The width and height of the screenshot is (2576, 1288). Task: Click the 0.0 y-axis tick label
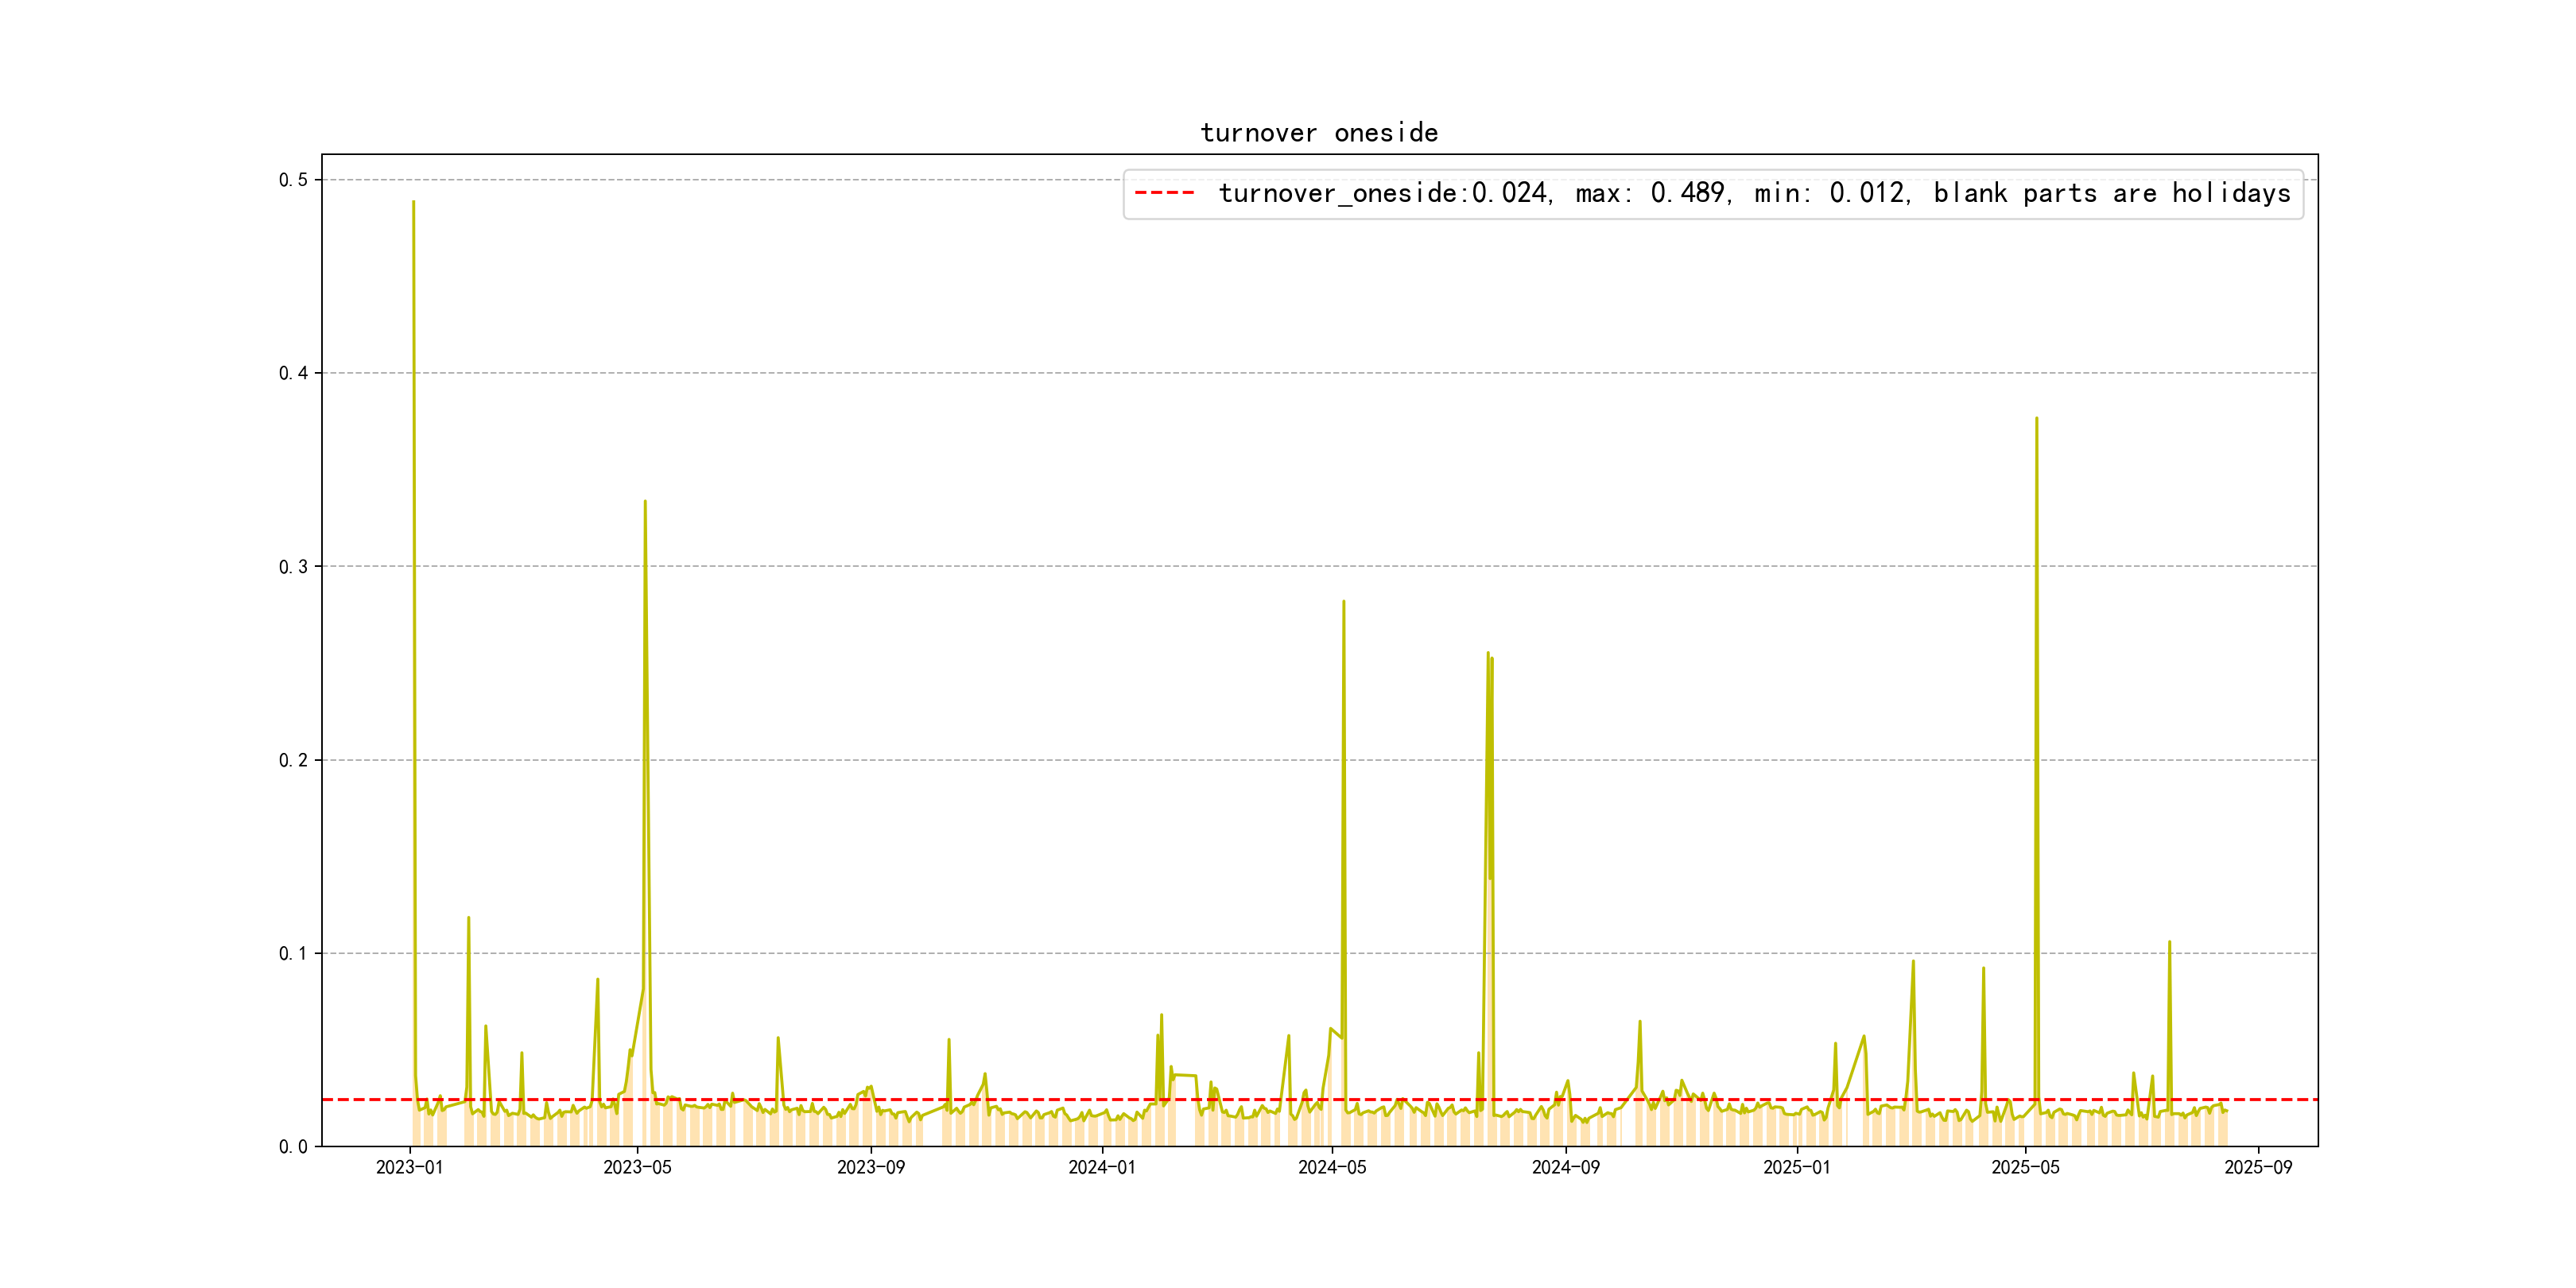click(x=293, y=1147)
